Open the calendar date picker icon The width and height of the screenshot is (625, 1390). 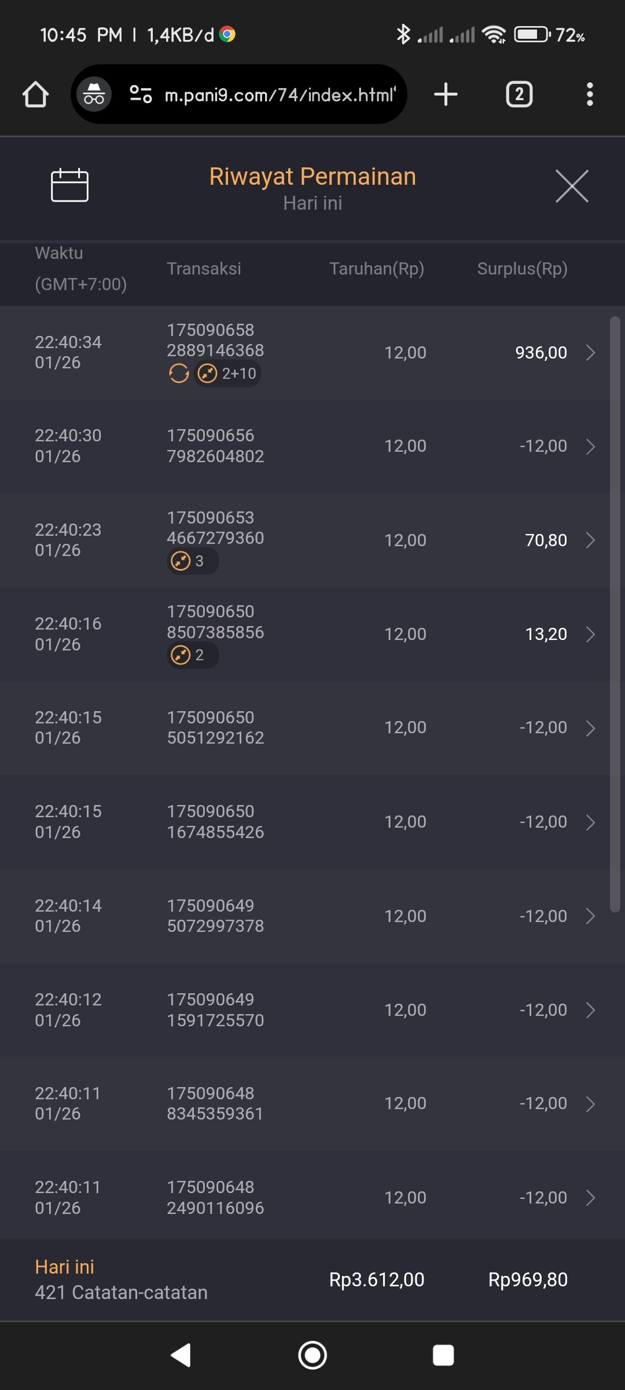(x=69, y=185)
